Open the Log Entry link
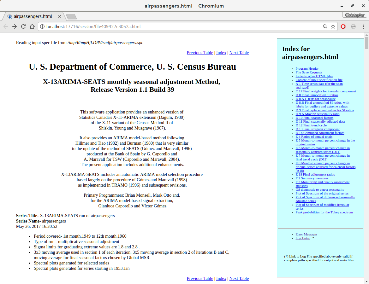Viewport: 369px width, 284px height. point(303,238)
